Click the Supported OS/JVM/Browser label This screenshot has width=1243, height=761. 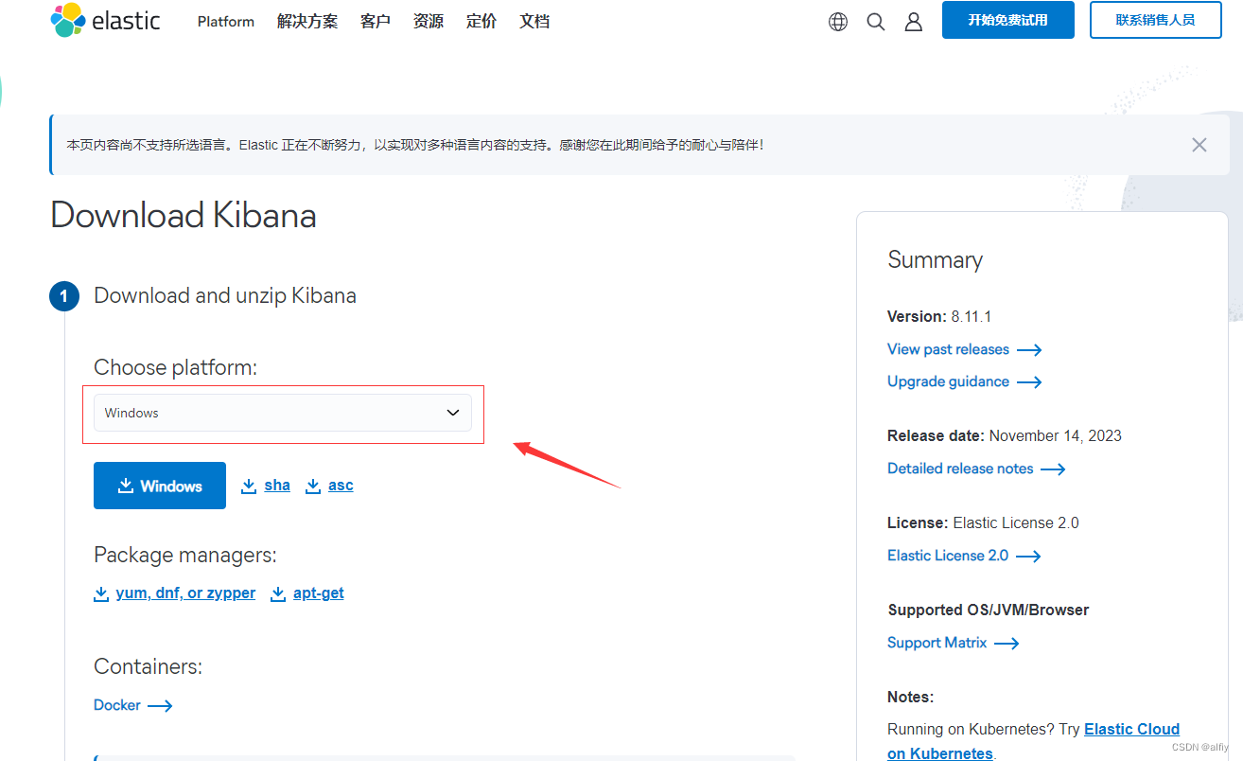988,611
